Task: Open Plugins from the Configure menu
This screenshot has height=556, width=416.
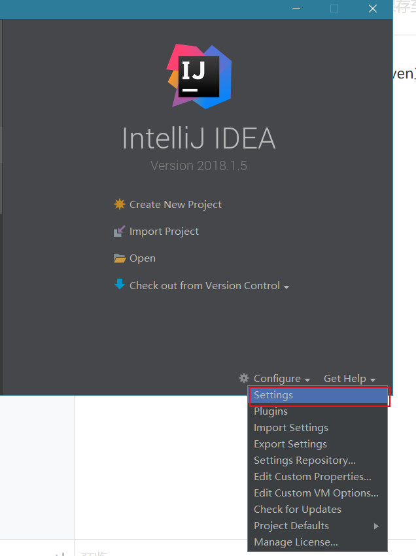Action: (x=318, y=411)
